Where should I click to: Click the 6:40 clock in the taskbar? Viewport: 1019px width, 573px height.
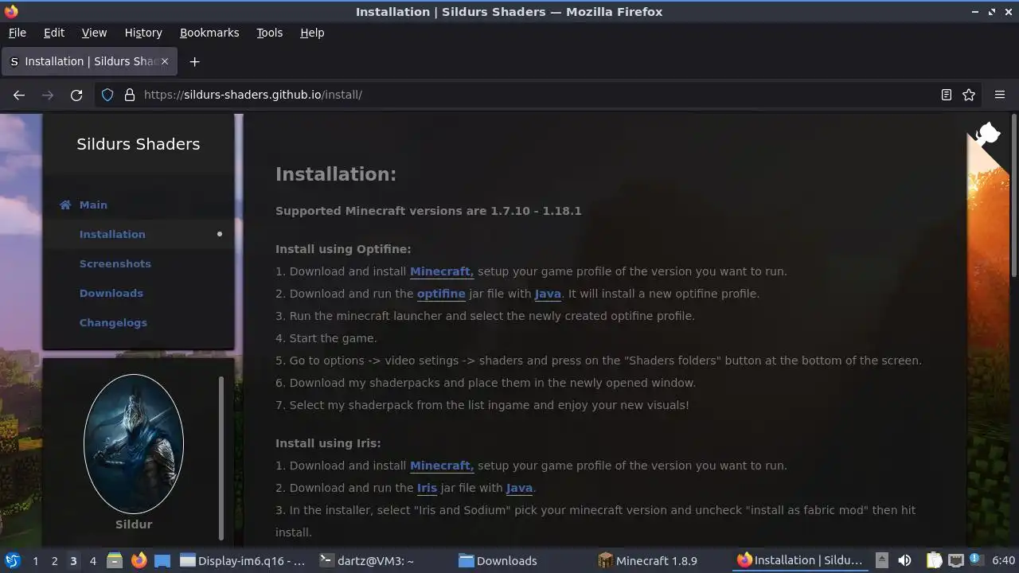click(x=1003, y=560)
